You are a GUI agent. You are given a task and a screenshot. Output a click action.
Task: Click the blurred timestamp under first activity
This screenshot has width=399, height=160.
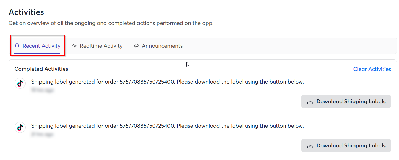tap(42, 90)
